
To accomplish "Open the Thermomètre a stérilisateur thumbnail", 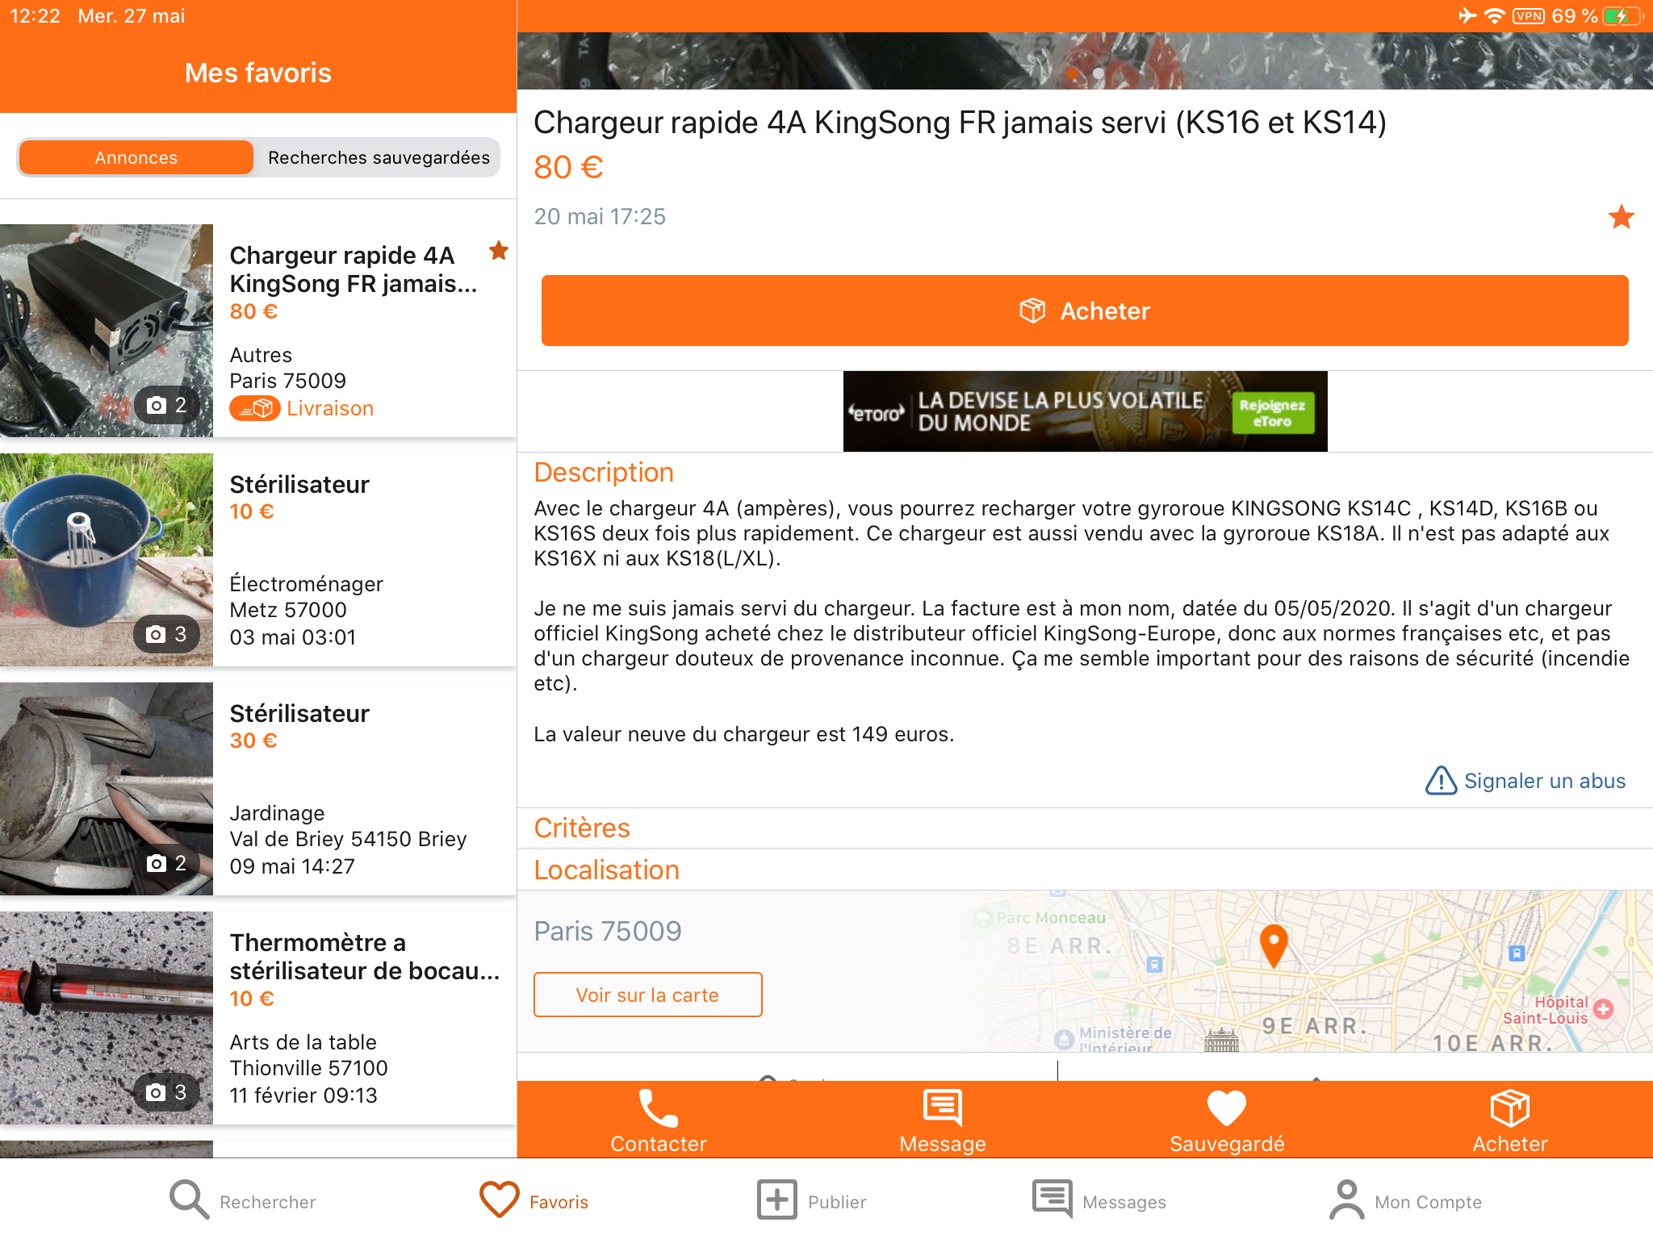I will (x=107, y=1018).
